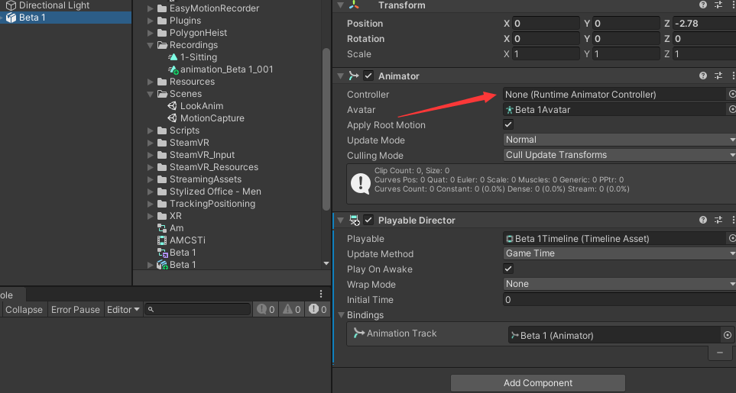This screenshot has height=393, width=736.
Task: Select the PolygonHeist folder
Action: coord(193,33)
